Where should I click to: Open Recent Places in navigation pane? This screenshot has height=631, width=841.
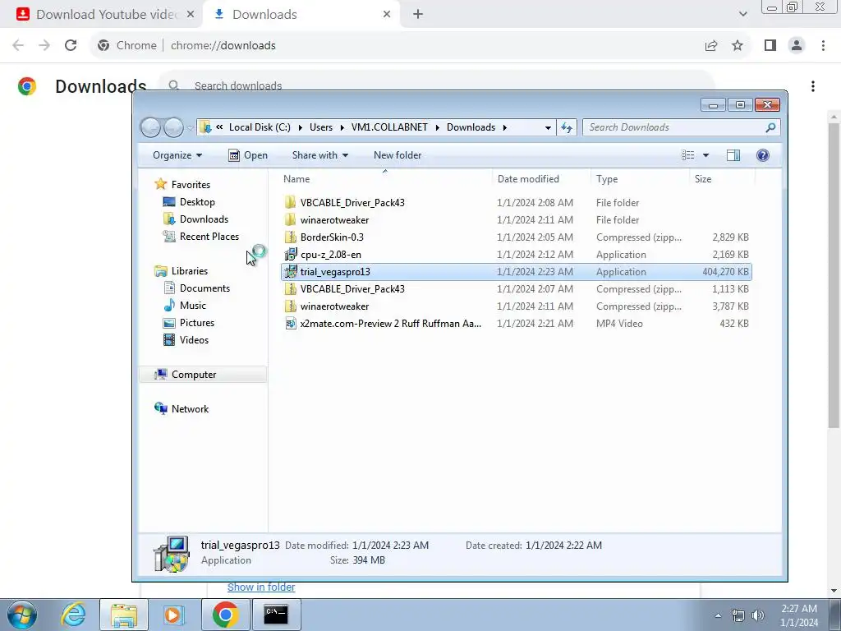(209, 236)
